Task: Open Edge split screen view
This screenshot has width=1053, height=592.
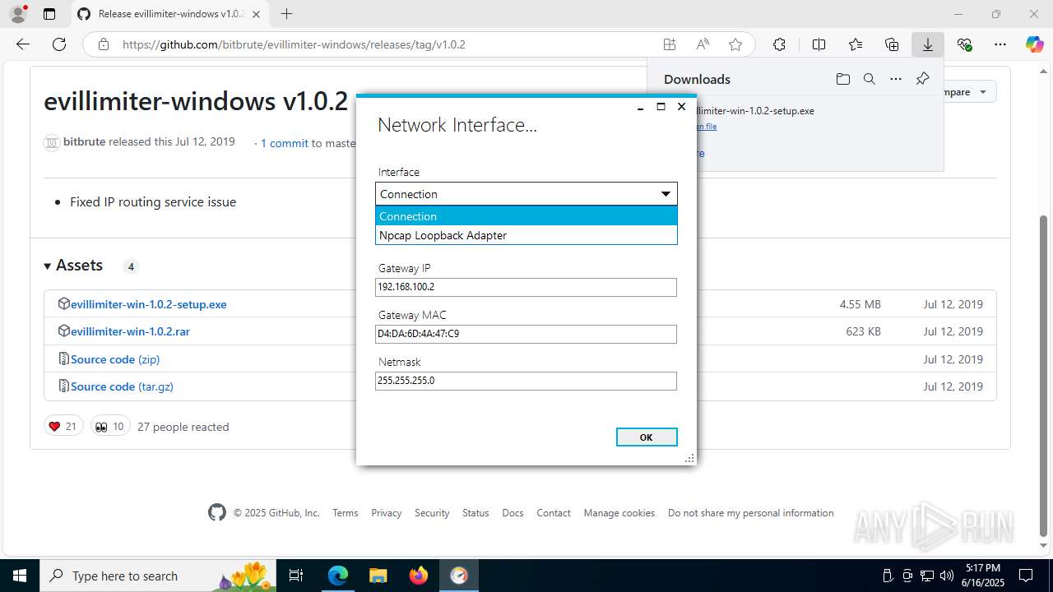Action: tap(819, 44)
